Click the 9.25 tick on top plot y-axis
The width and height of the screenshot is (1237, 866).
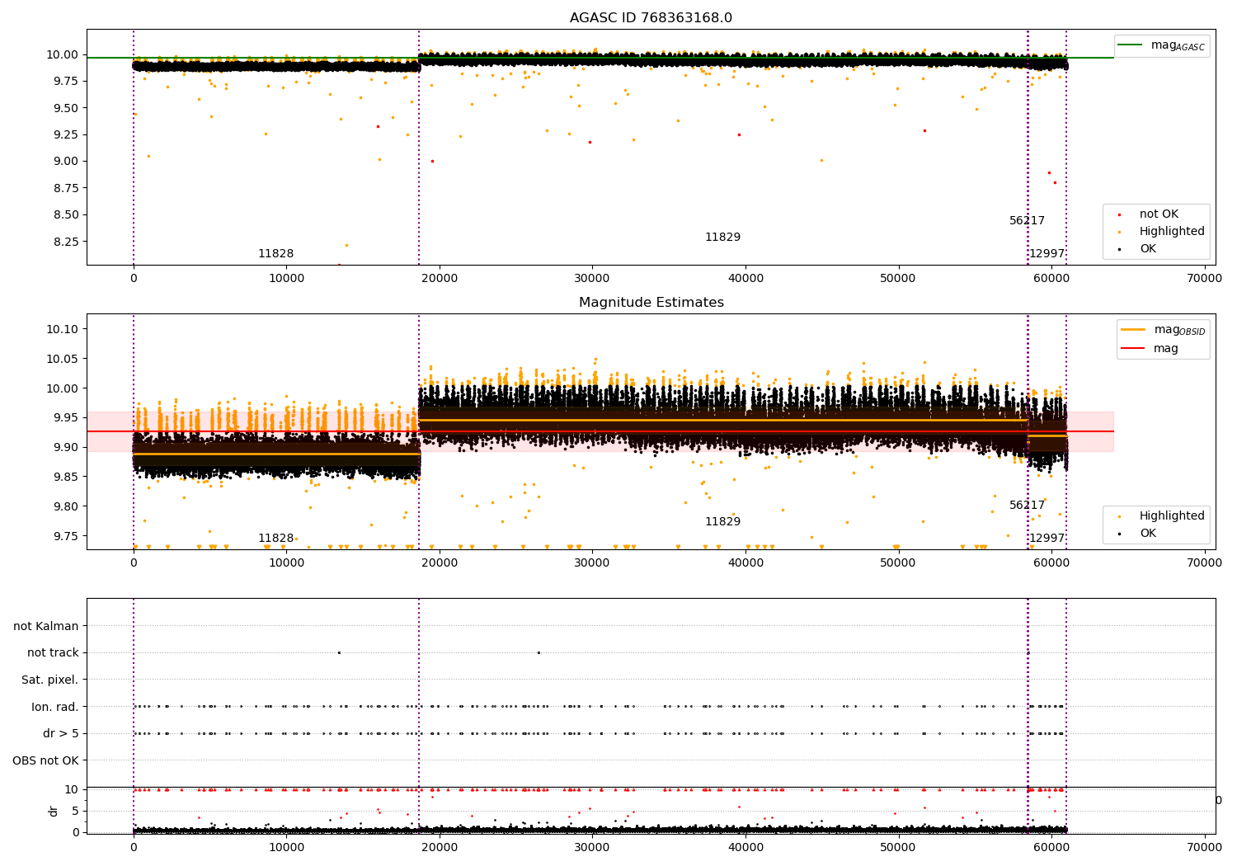pyautogui.click(x=67, y=134)
